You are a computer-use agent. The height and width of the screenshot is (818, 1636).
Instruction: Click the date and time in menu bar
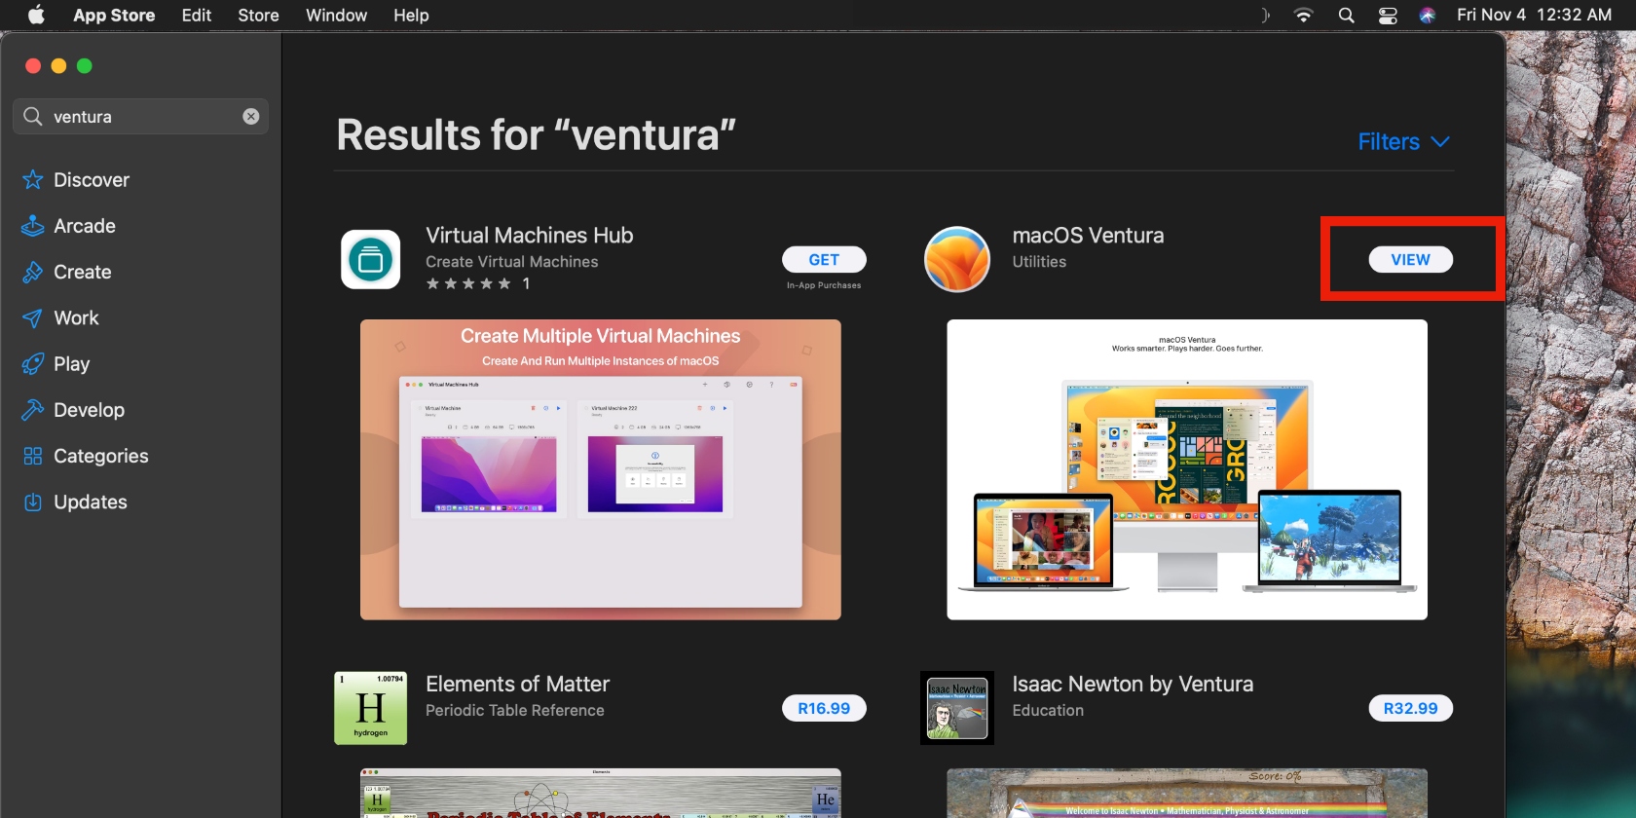click(1534, 15)
